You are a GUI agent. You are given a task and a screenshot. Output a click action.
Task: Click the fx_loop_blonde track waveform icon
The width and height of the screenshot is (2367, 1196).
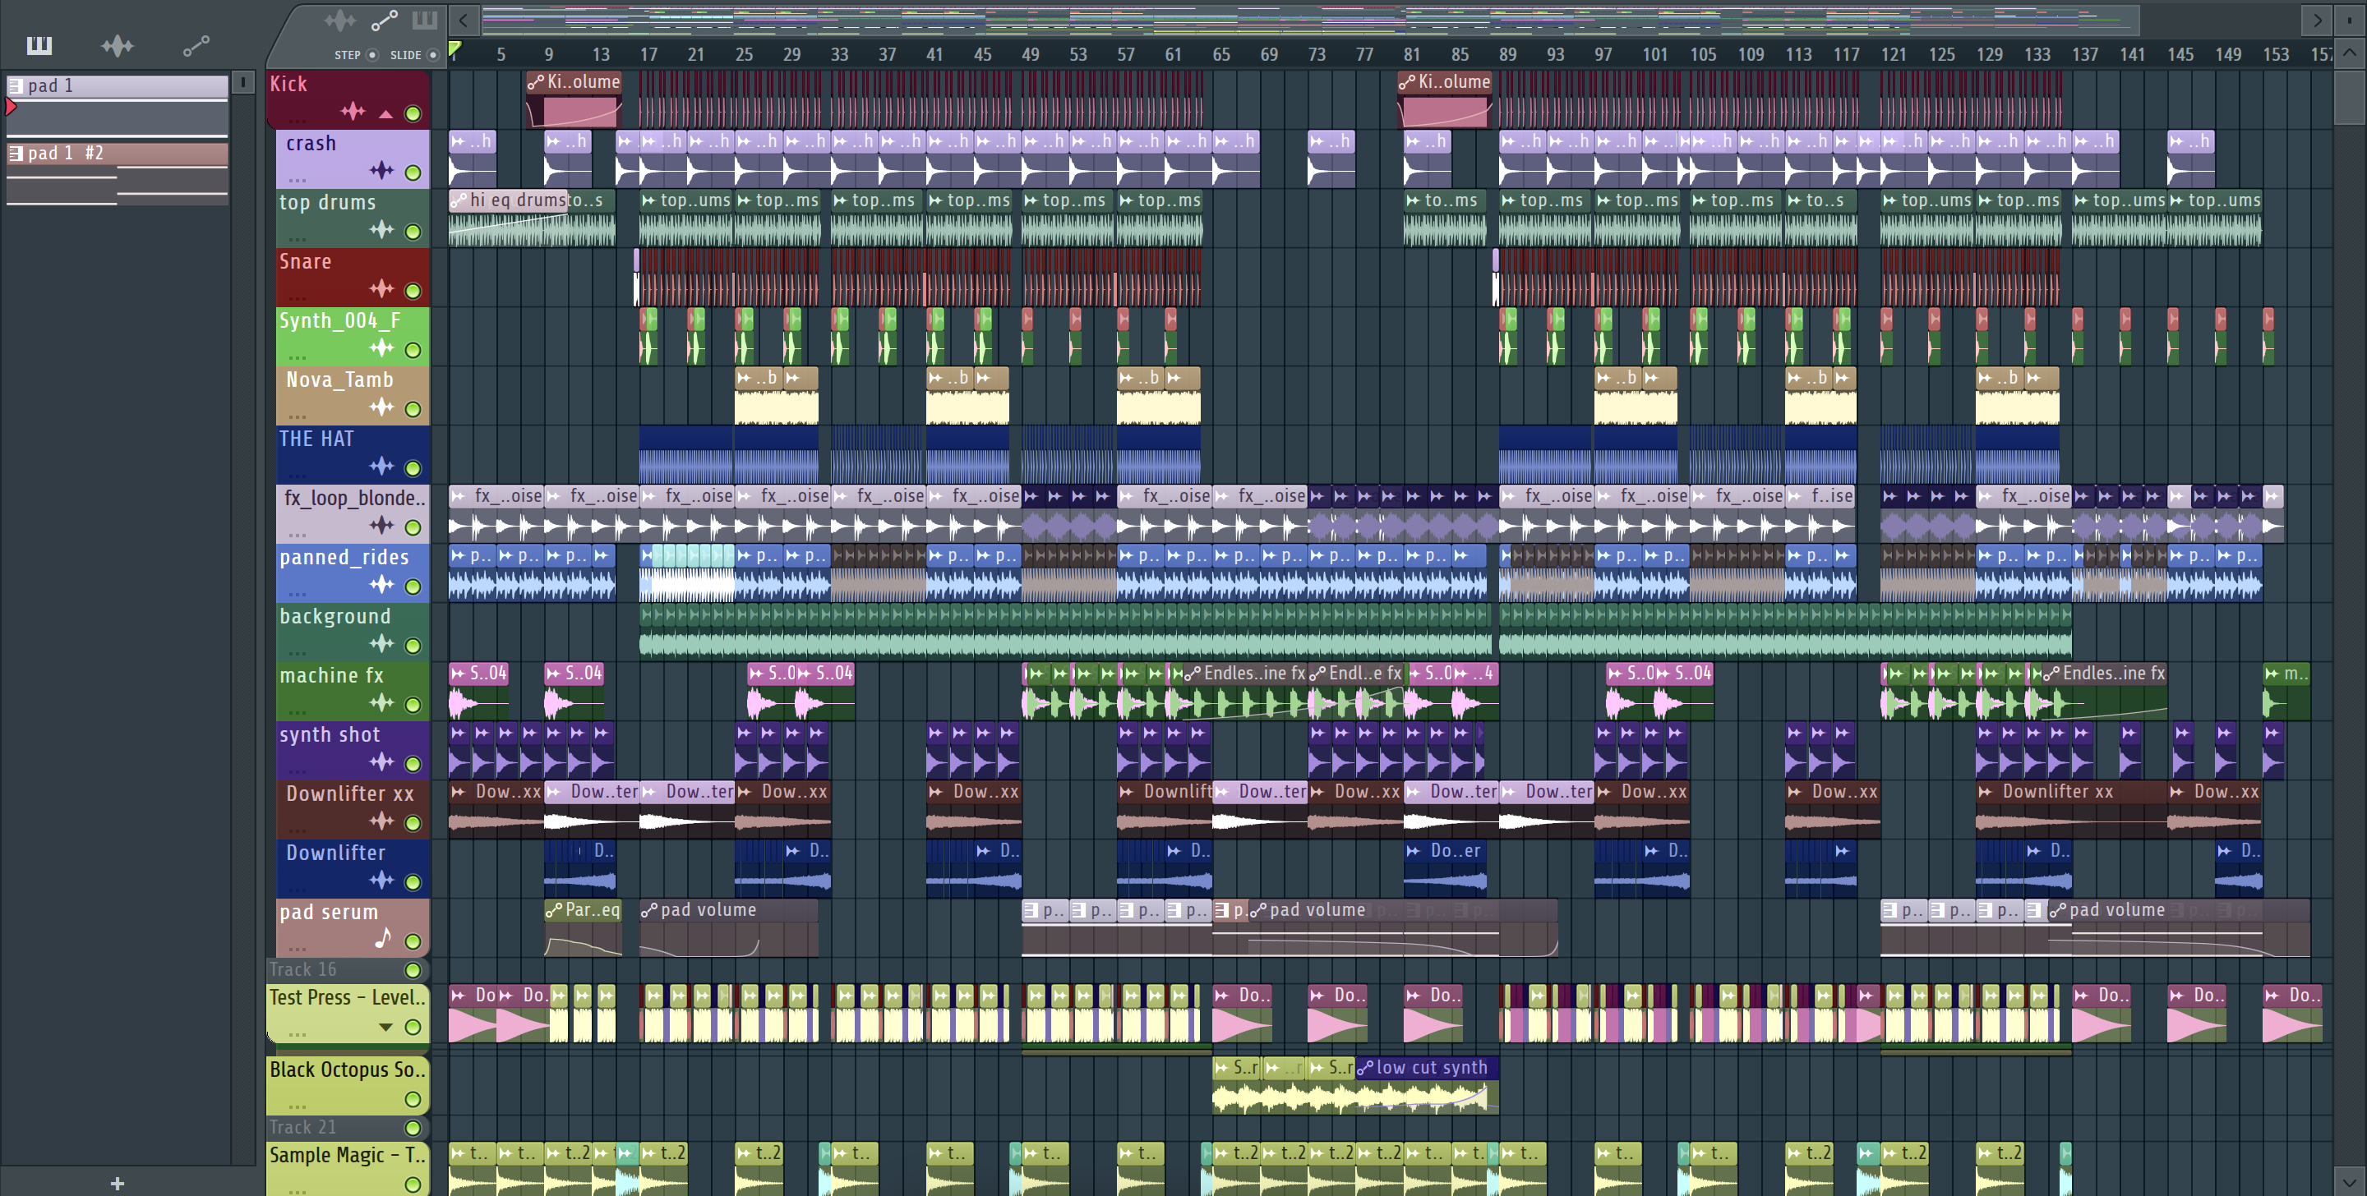381,526
